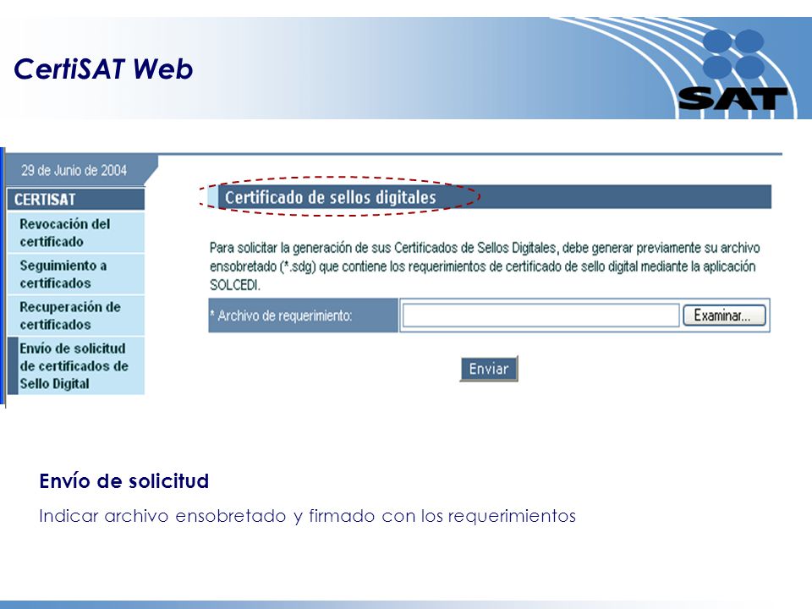Select Envío de solicitud de certificados de Sello Digital
The width and height of the screenshot is (812, 609).
click(x=76, y=365)
